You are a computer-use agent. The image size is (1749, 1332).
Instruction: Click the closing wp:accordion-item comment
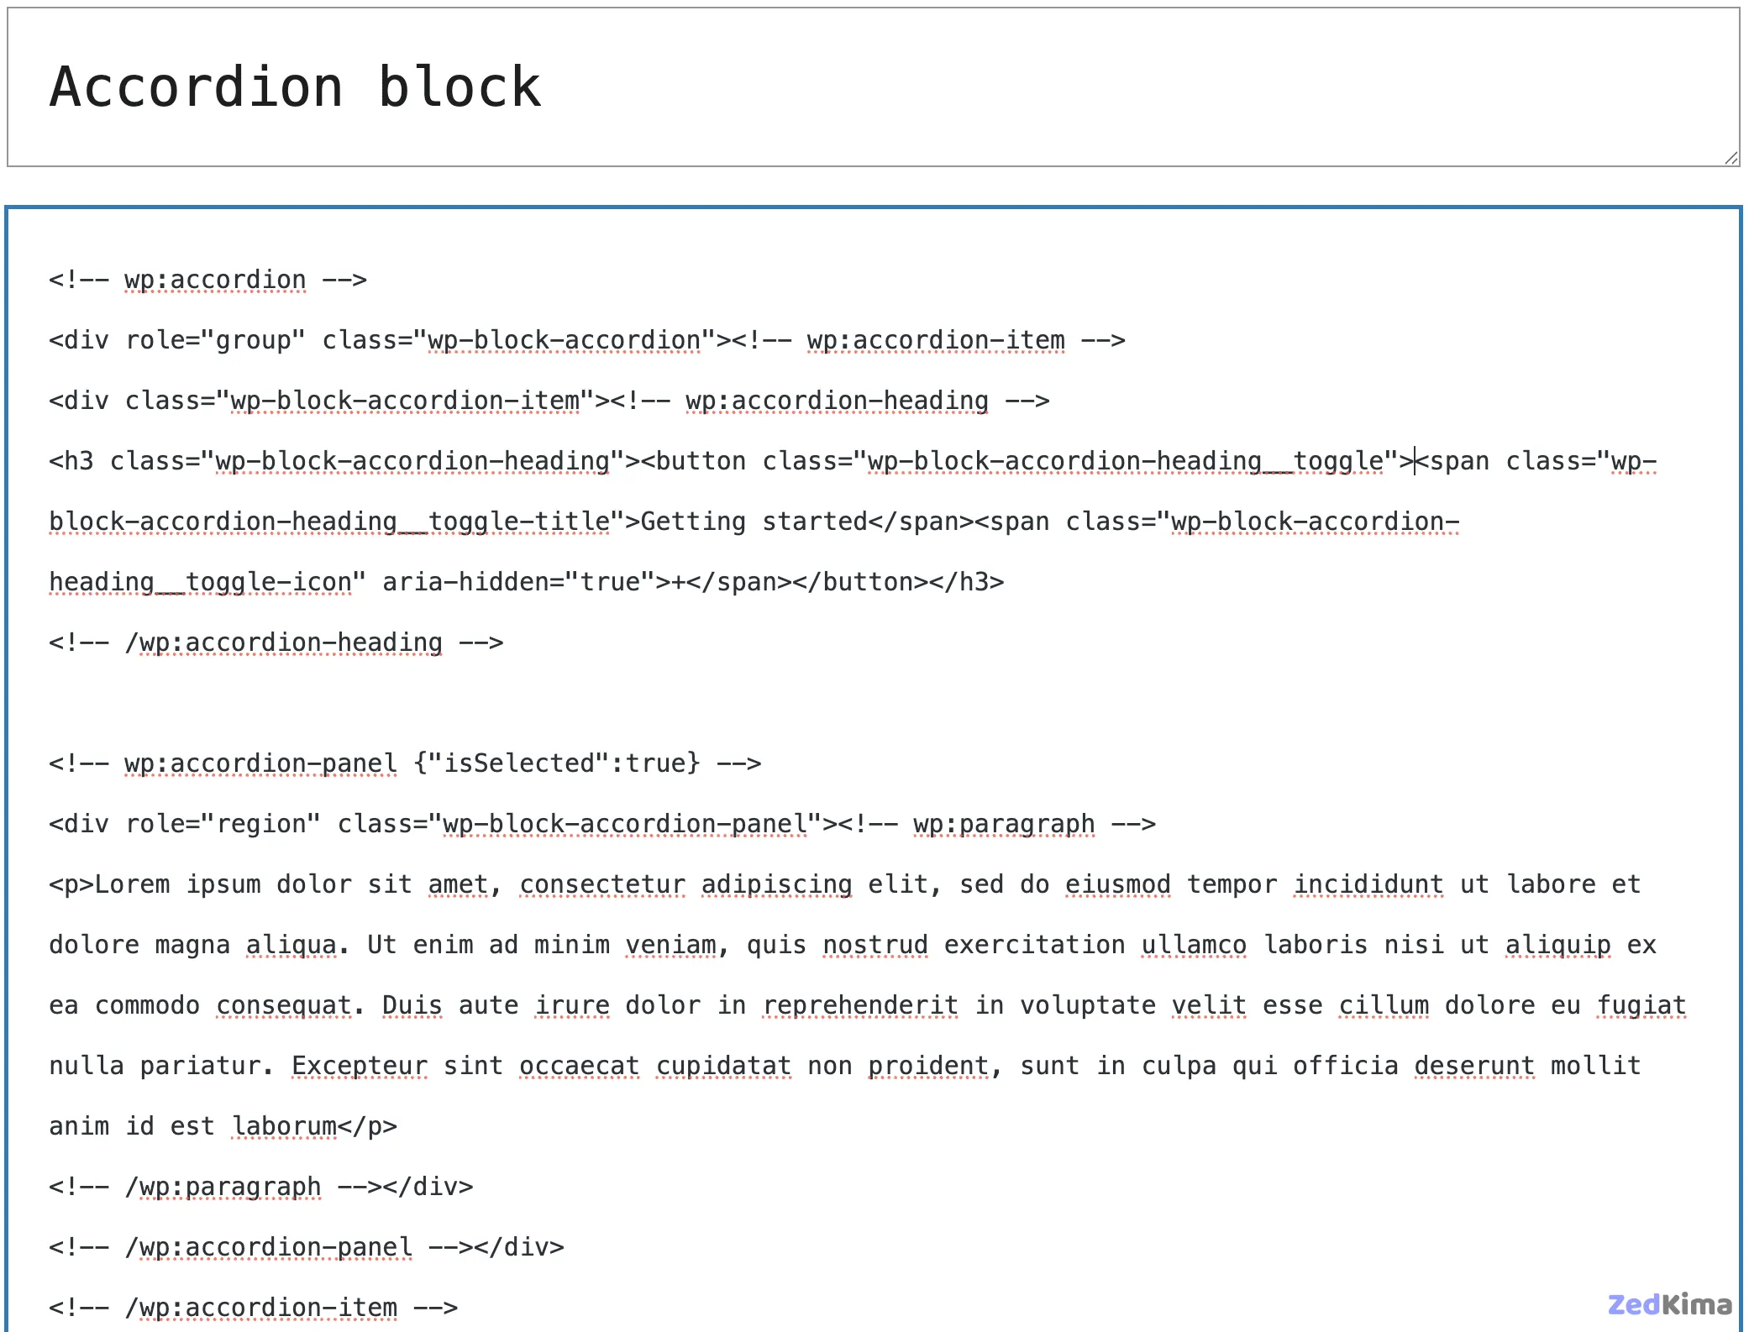[262, 1307]
